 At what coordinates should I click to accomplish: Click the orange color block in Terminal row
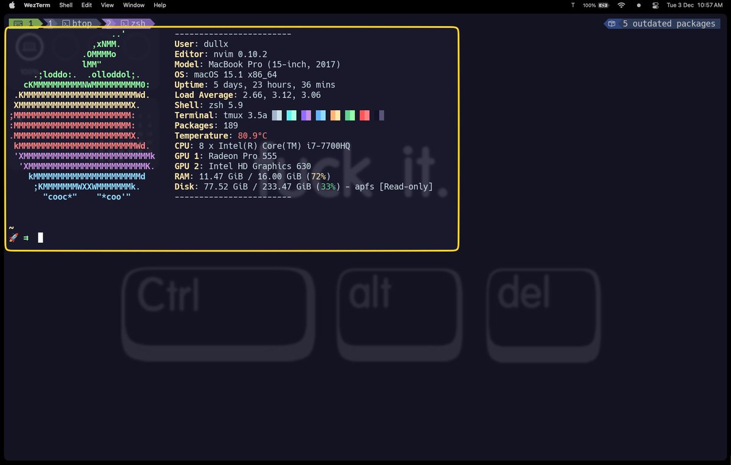[335, 115]
